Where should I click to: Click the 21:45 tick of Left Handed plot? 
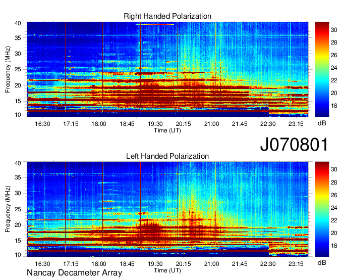pos(240,264)
